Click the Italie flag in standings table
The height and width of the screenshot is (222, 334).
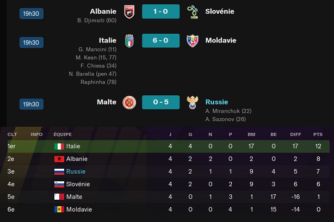(x=59, y=146)
